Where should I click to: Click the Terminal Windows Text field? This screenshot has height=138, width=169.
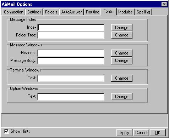[x=71, y=78]
